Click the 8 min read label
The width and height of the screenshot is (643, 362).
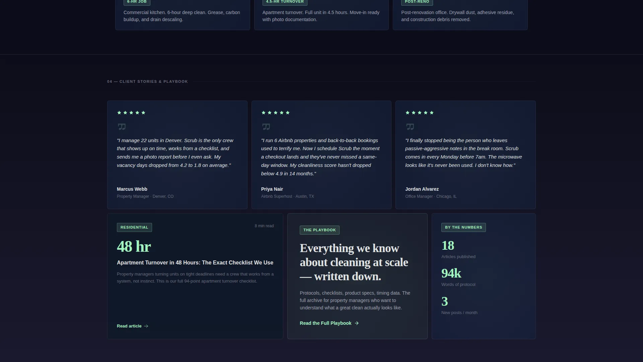[x=264, y=226]
